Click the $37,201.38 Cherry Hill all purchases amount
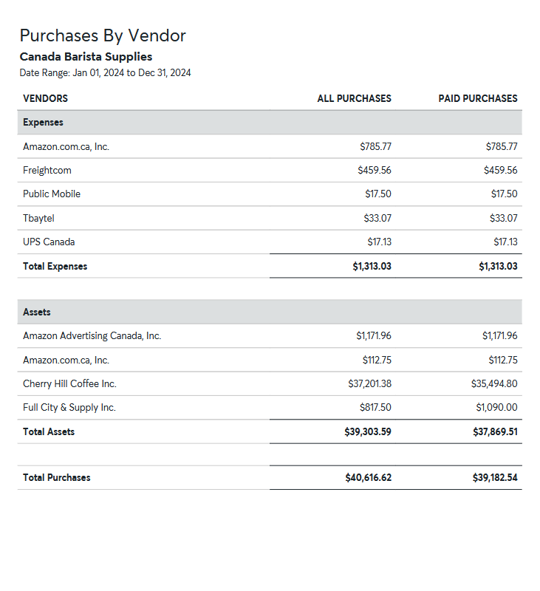The width and height of the screenshot is (540, 591). pyautogui.click(x=369, y=383)
